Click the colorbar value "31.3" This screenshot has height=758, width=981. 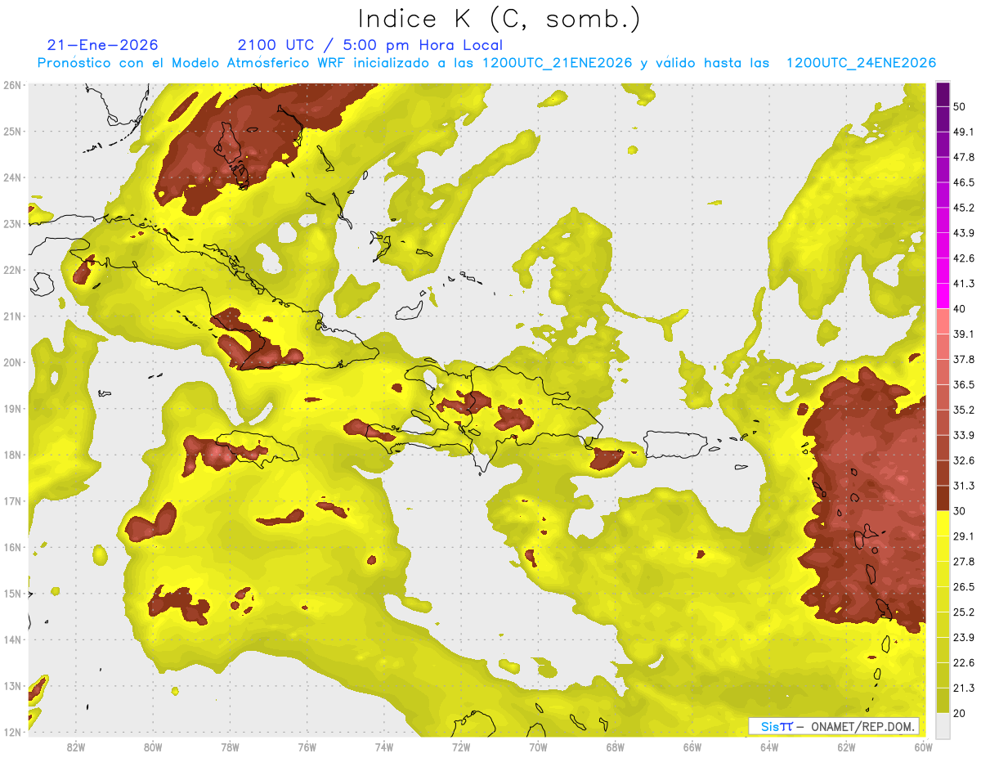(963, 486)
